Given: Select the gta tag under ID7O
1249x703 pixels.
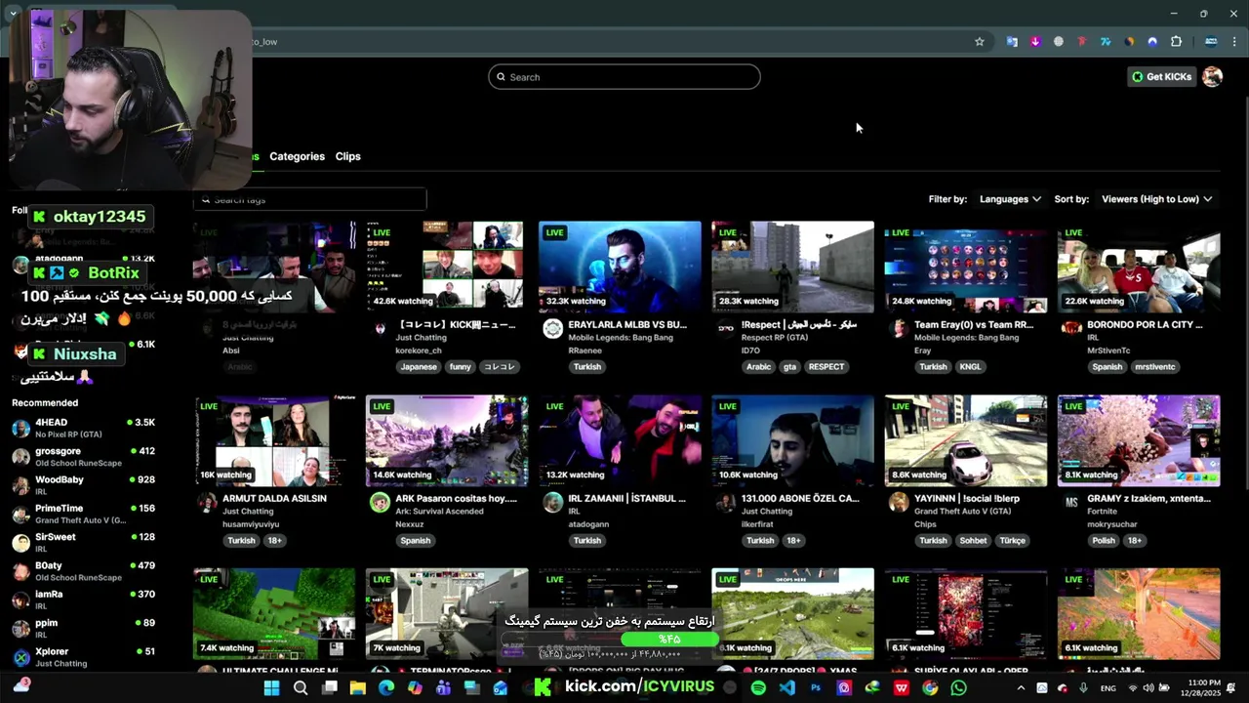Looking at the screenshot, I should click(789, 367).
